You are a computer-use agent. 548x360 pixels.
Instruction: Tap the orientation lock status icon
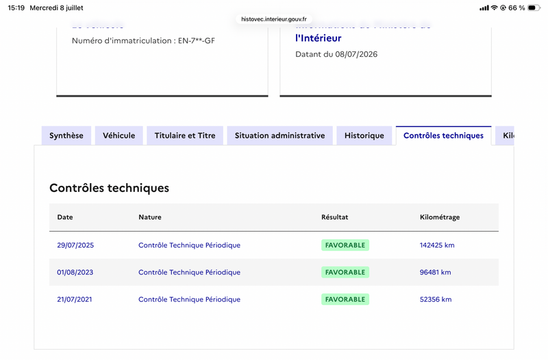503,8
